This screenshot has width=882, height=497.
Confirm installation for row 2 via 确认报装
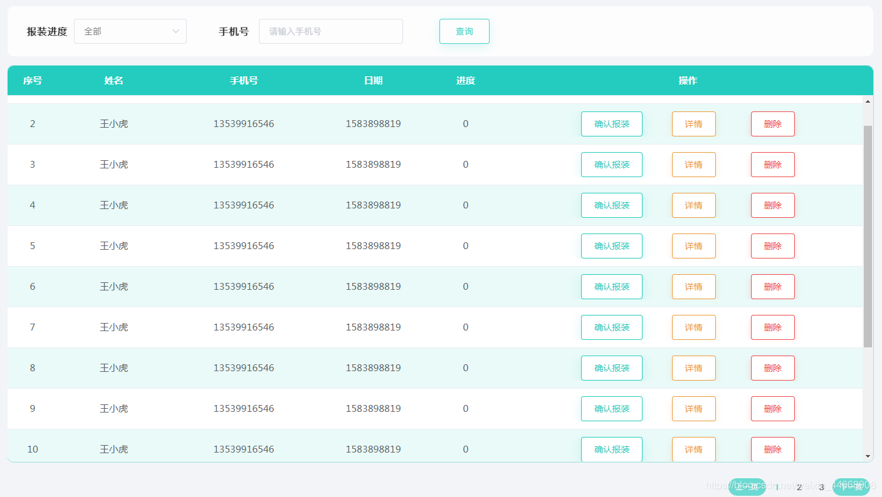pyautogui.click(x=611, y=123)
